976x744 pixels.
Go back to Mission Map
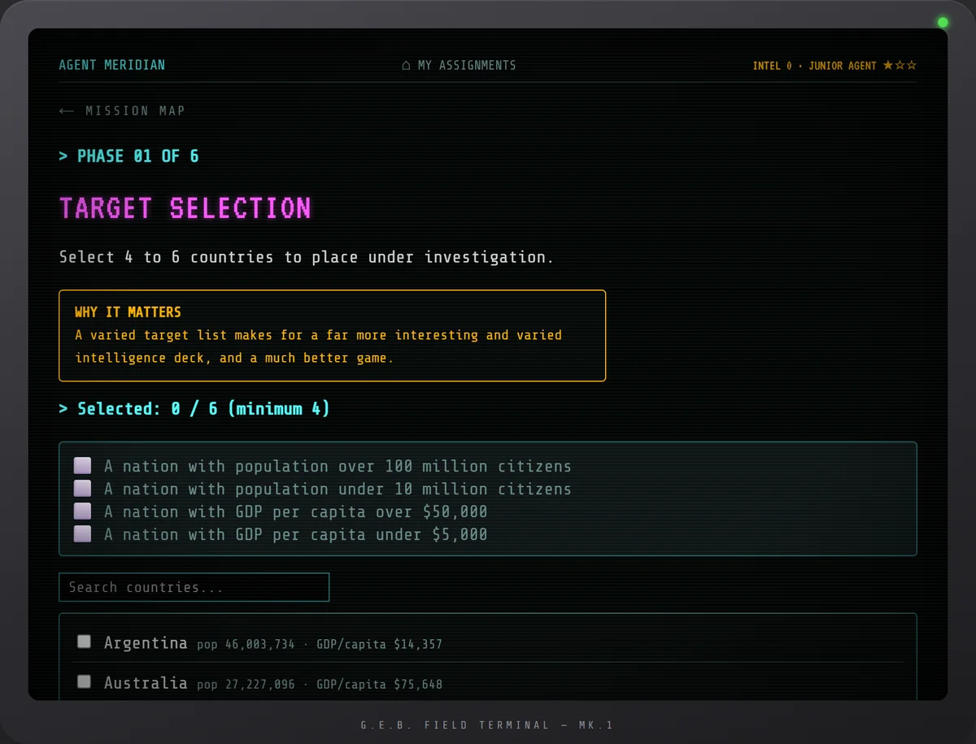pyautogui.click(x=122, y=111)
